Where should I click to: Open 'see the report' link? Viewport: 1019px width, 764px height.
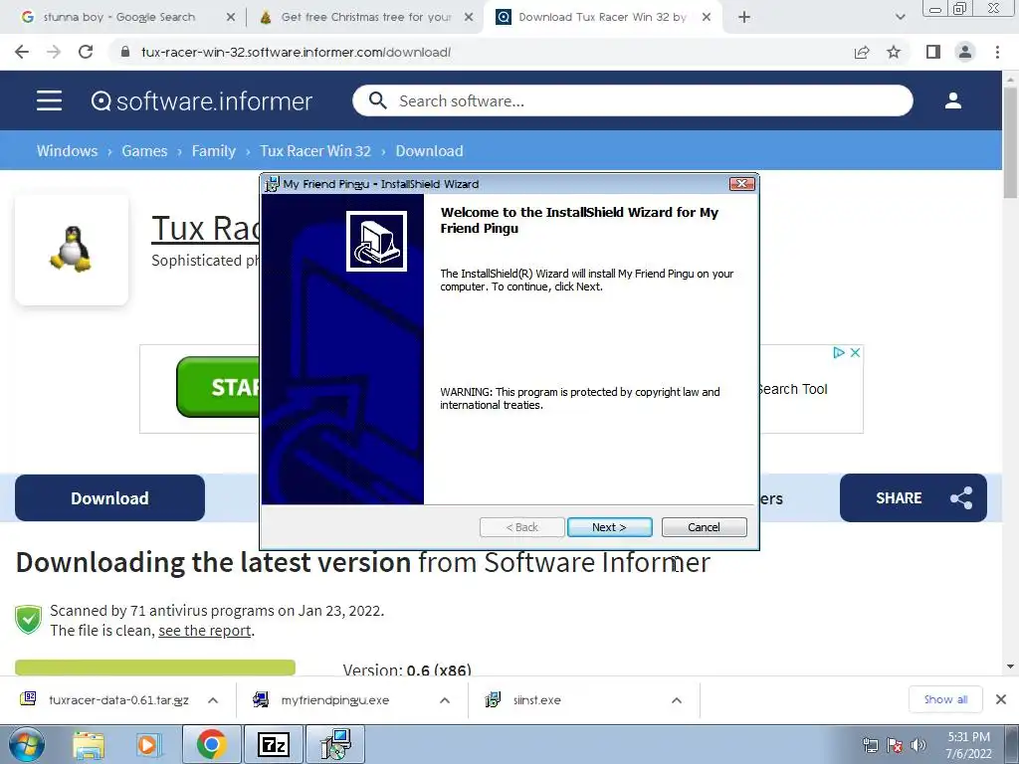pos(205,631)
